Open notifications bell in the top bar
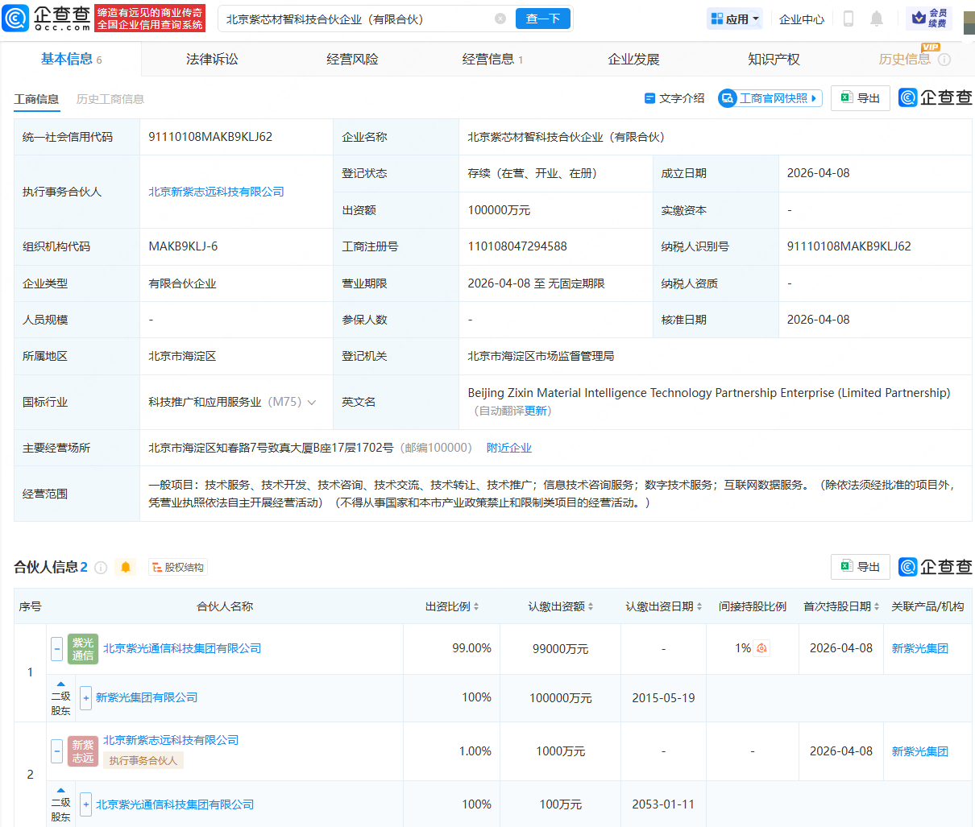975x827 pixels. tap(877, 19)
